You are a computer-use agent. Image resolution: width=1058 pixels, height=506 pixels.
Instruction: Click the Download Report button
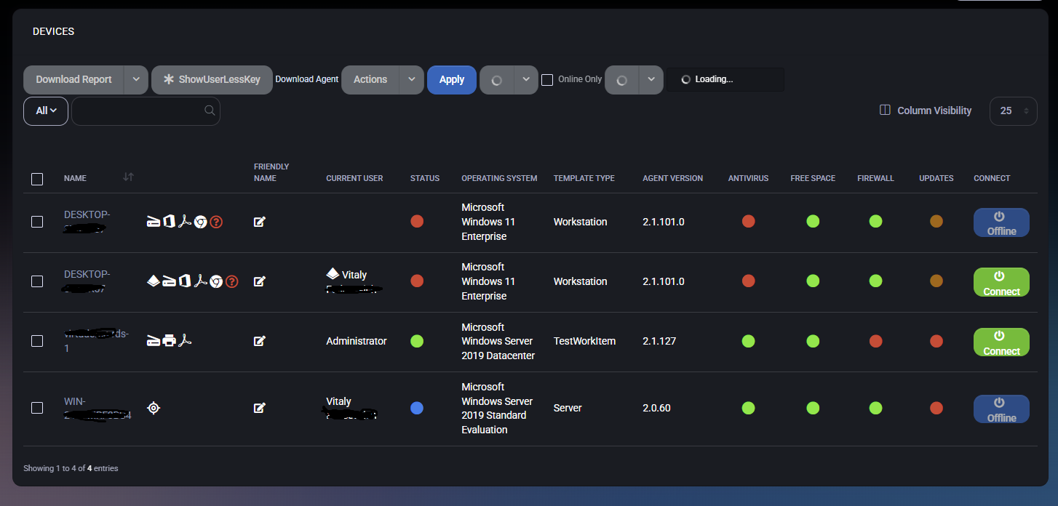[x=73, y=80]
